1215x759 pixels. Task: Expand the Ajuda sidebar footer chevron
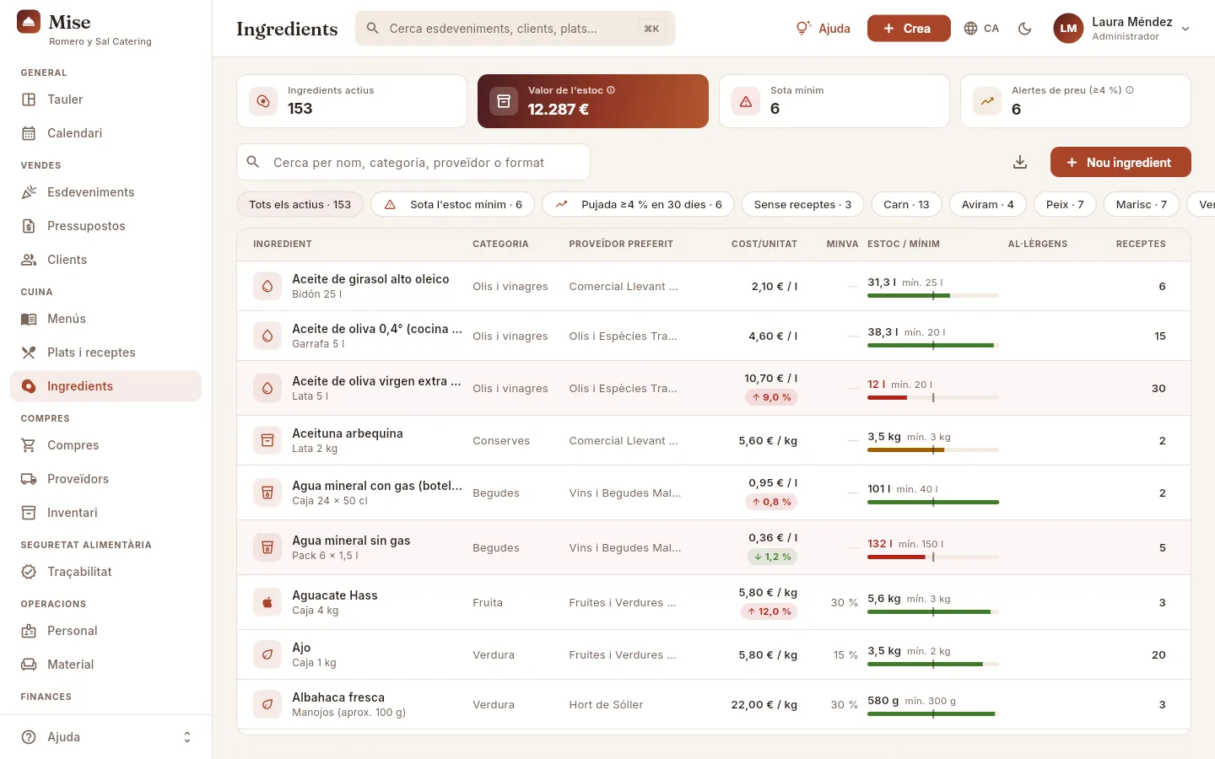tap(187, 737)
